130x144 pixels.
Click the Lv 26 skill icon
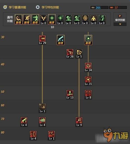tap(70, 54)
